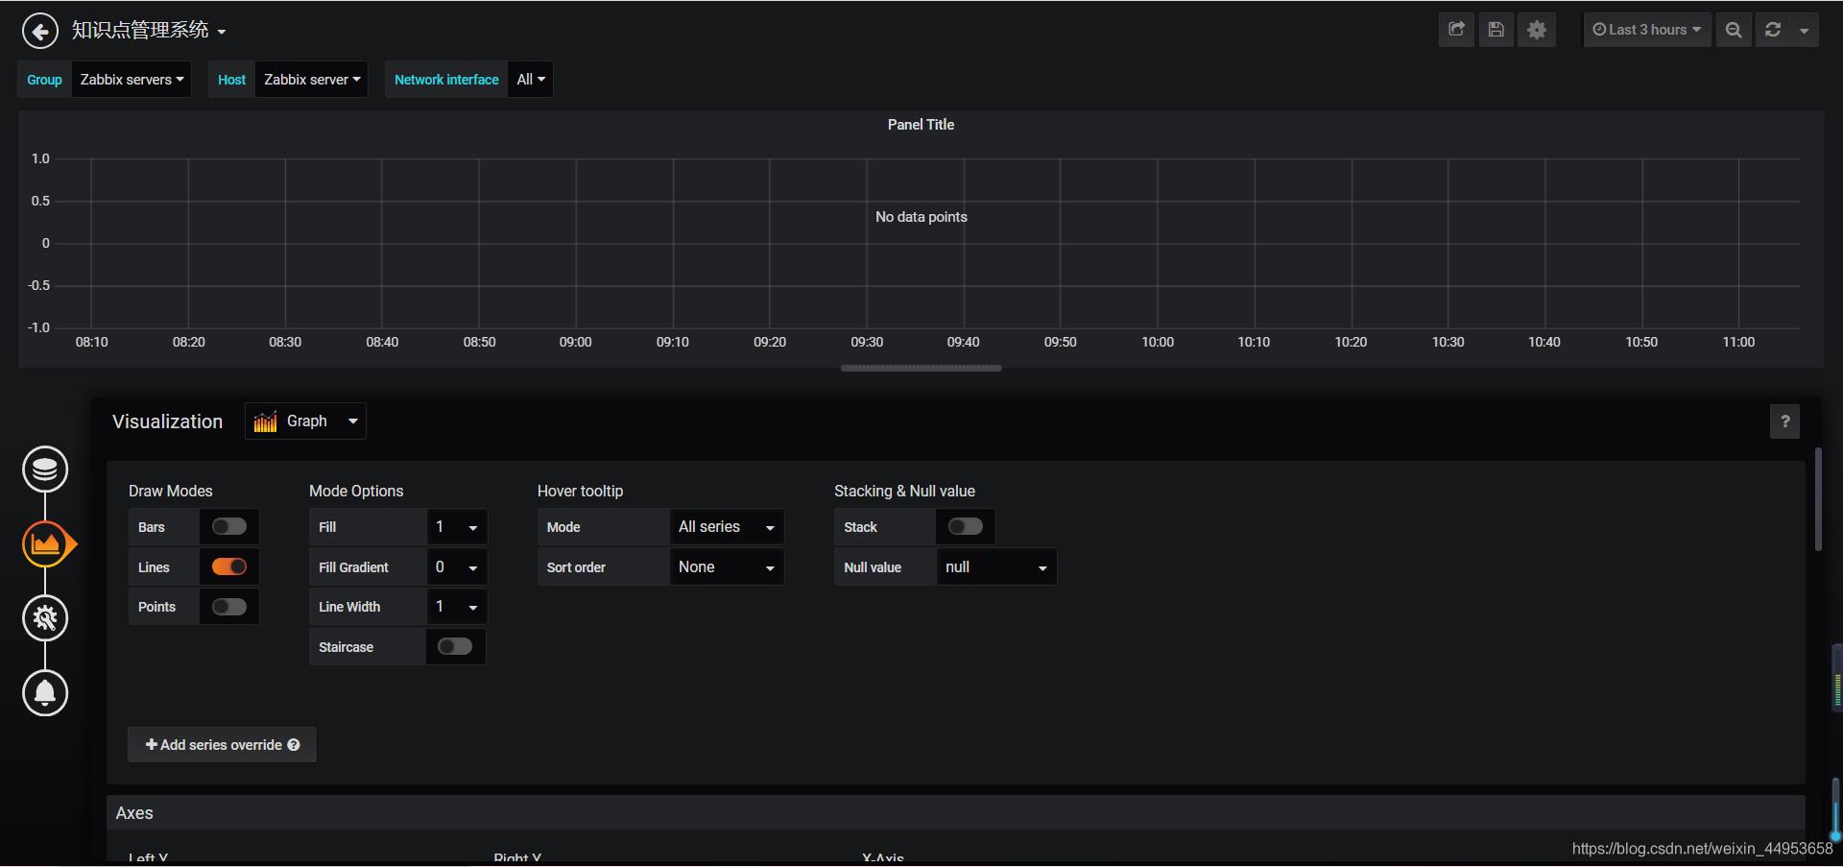
Task: Click the series override info icon
Action: coord(294,745)
